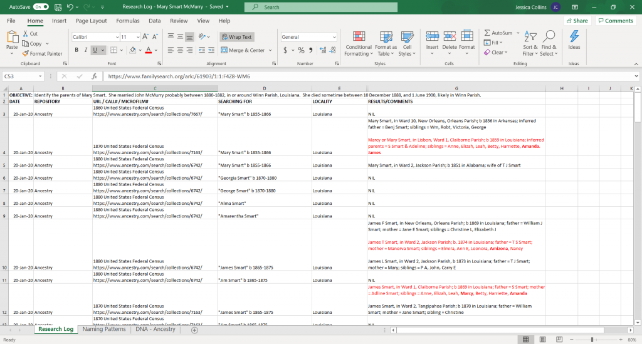Apply right text alignment

coord(189,50)
